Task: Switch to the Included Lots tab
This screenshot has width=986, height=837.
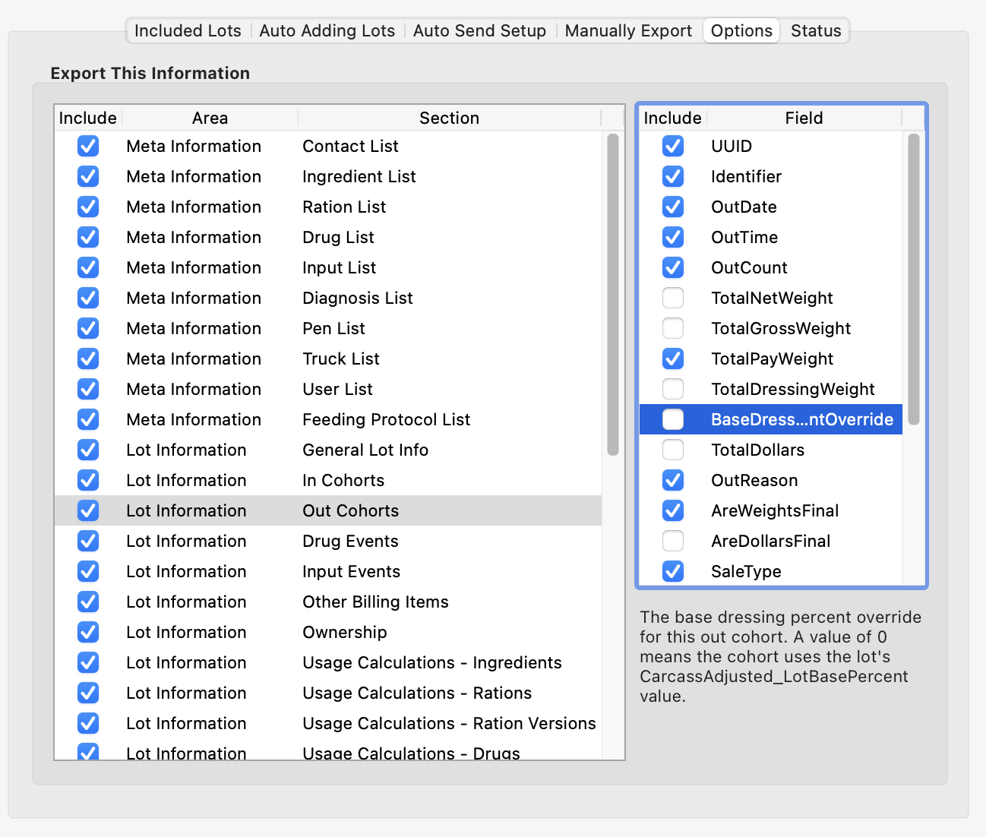Action: (188, 31)
